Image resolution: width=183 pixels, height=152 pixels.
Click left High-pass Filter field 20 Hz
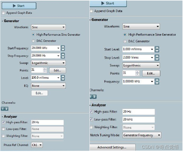click(47, 122)
